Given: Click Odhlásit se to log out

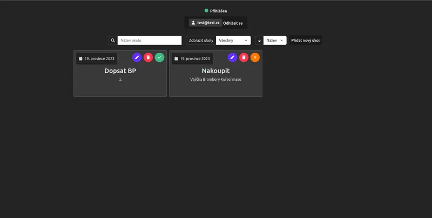Looking at the screenshot, I should [x=233, y=23].
